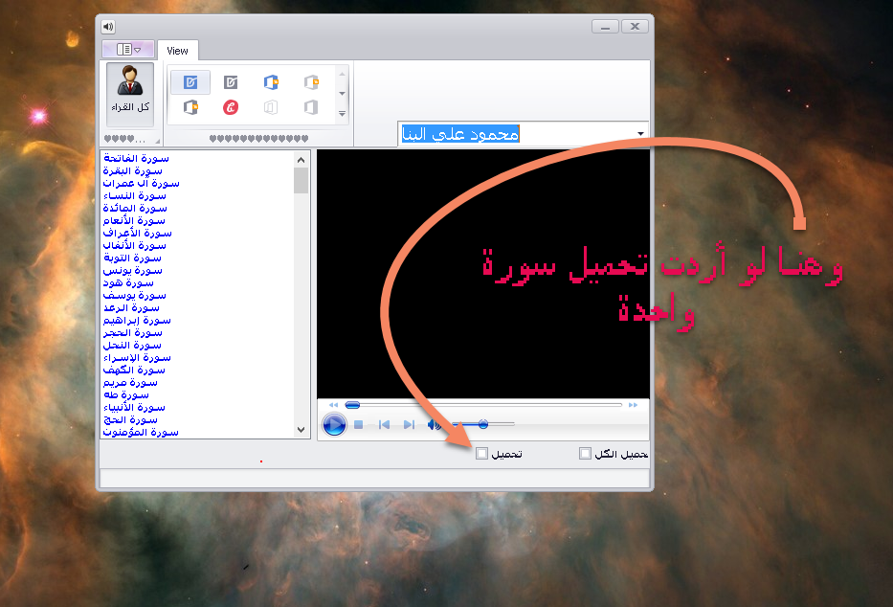Screen dimensions: 893x607
Task: Skip to the previous track
Action: 383,424
